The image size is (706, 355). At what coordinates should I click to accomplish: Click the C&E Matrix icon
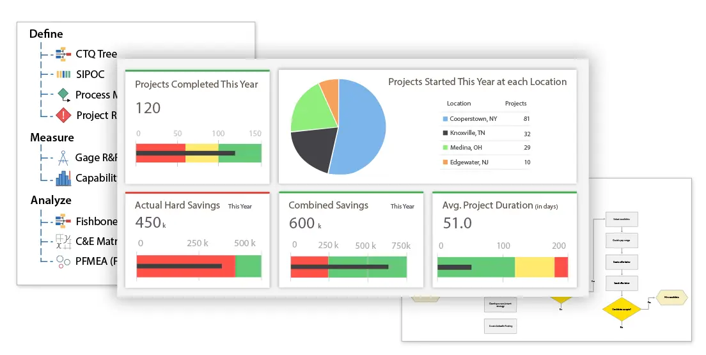(x=63, y=241)
